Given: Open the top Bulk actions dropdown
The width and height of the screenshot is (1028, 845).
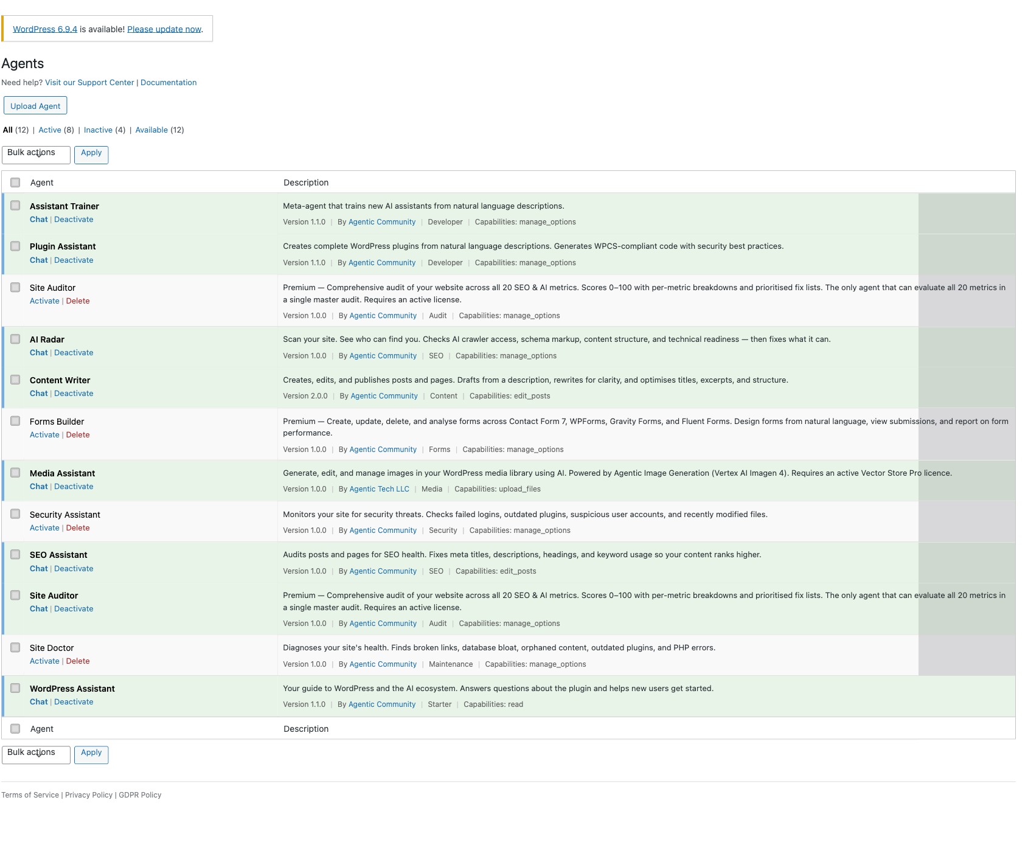Looking at the screenshot, I should (x=36, y=155).
